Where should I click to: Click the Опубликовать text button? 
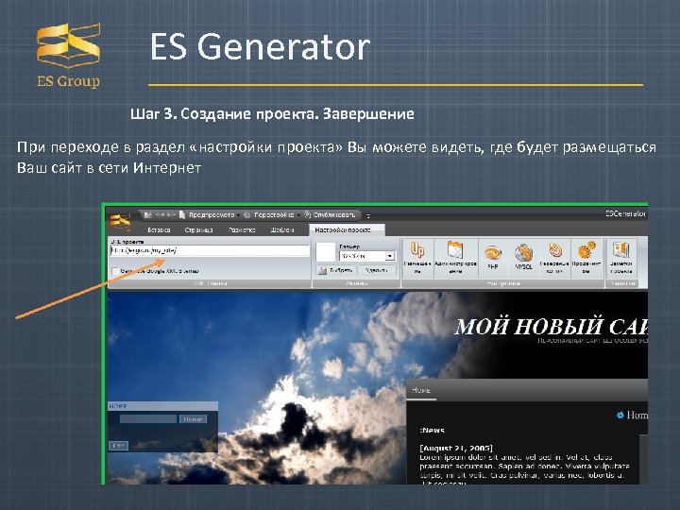tap(334, 214)
